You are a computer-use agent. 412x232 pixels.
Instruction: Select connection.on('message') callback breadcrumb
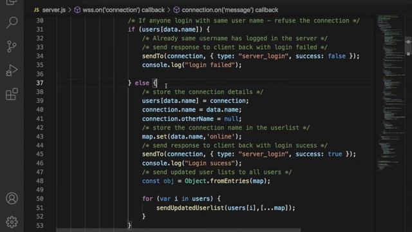coord(230,10)
